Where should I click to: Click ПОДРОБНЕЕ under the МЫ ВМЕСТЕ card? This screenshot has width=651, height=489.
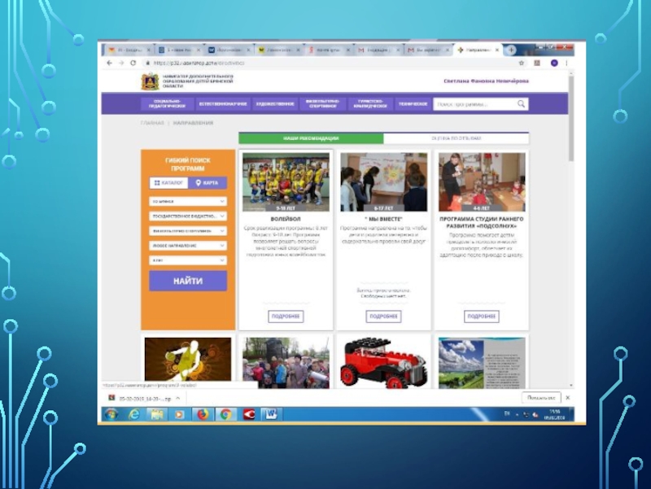[x=383, y=317]
